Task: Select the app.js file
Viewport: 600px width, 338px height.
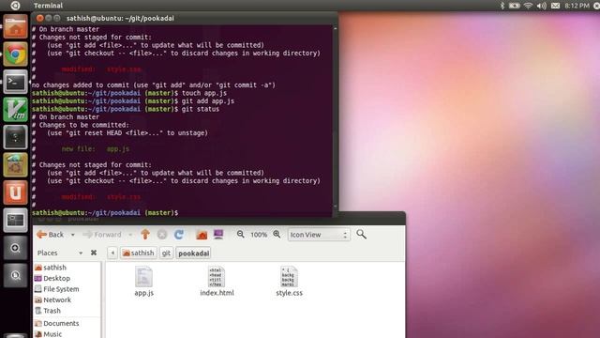Action: click(x=143, y=282)
